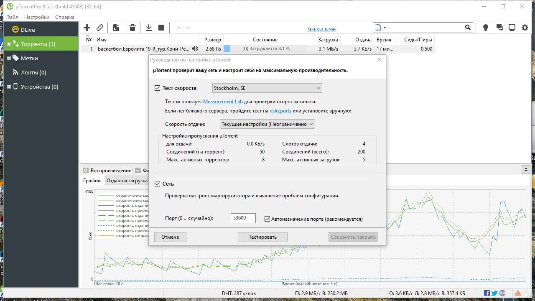This screenshot has height=301, width=535.
Task: Add torrent from URL link icon
Action: [x=100, y=28]
